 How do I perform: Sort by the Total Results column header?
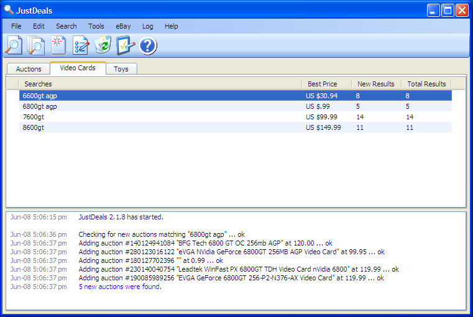[x=426, y=84]
